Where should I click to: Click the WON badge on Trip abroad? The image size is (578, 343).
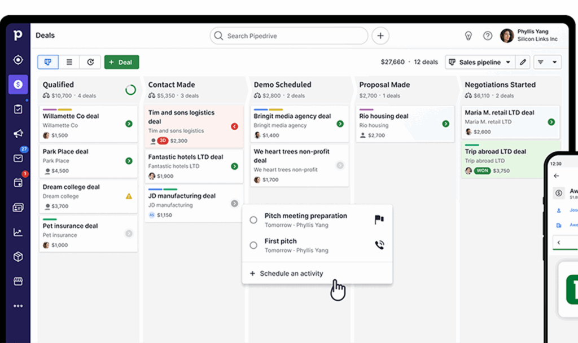(x=482, y=170)
